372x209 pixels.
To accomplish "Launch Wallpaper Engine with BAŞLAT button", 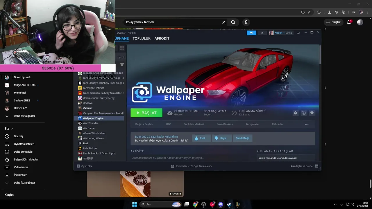I will [146, 113].
